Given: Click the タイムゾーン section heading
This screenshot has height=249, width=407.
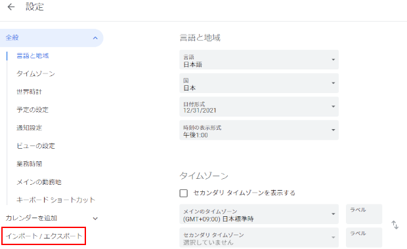Looking at the screenshot, I should pyautogui.click(x=203, y=176).
